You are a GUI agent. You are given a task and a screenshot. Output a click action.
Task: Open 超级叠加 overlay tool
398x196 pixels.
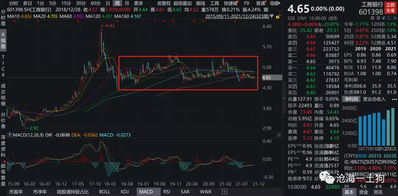[183, 3]
